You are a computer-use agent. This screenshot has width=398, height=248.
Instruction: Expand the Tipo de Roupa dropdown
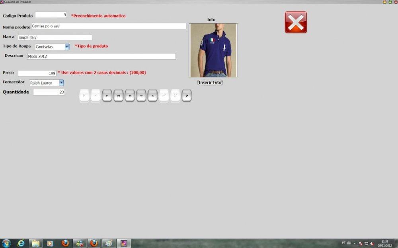coord(67,47)
